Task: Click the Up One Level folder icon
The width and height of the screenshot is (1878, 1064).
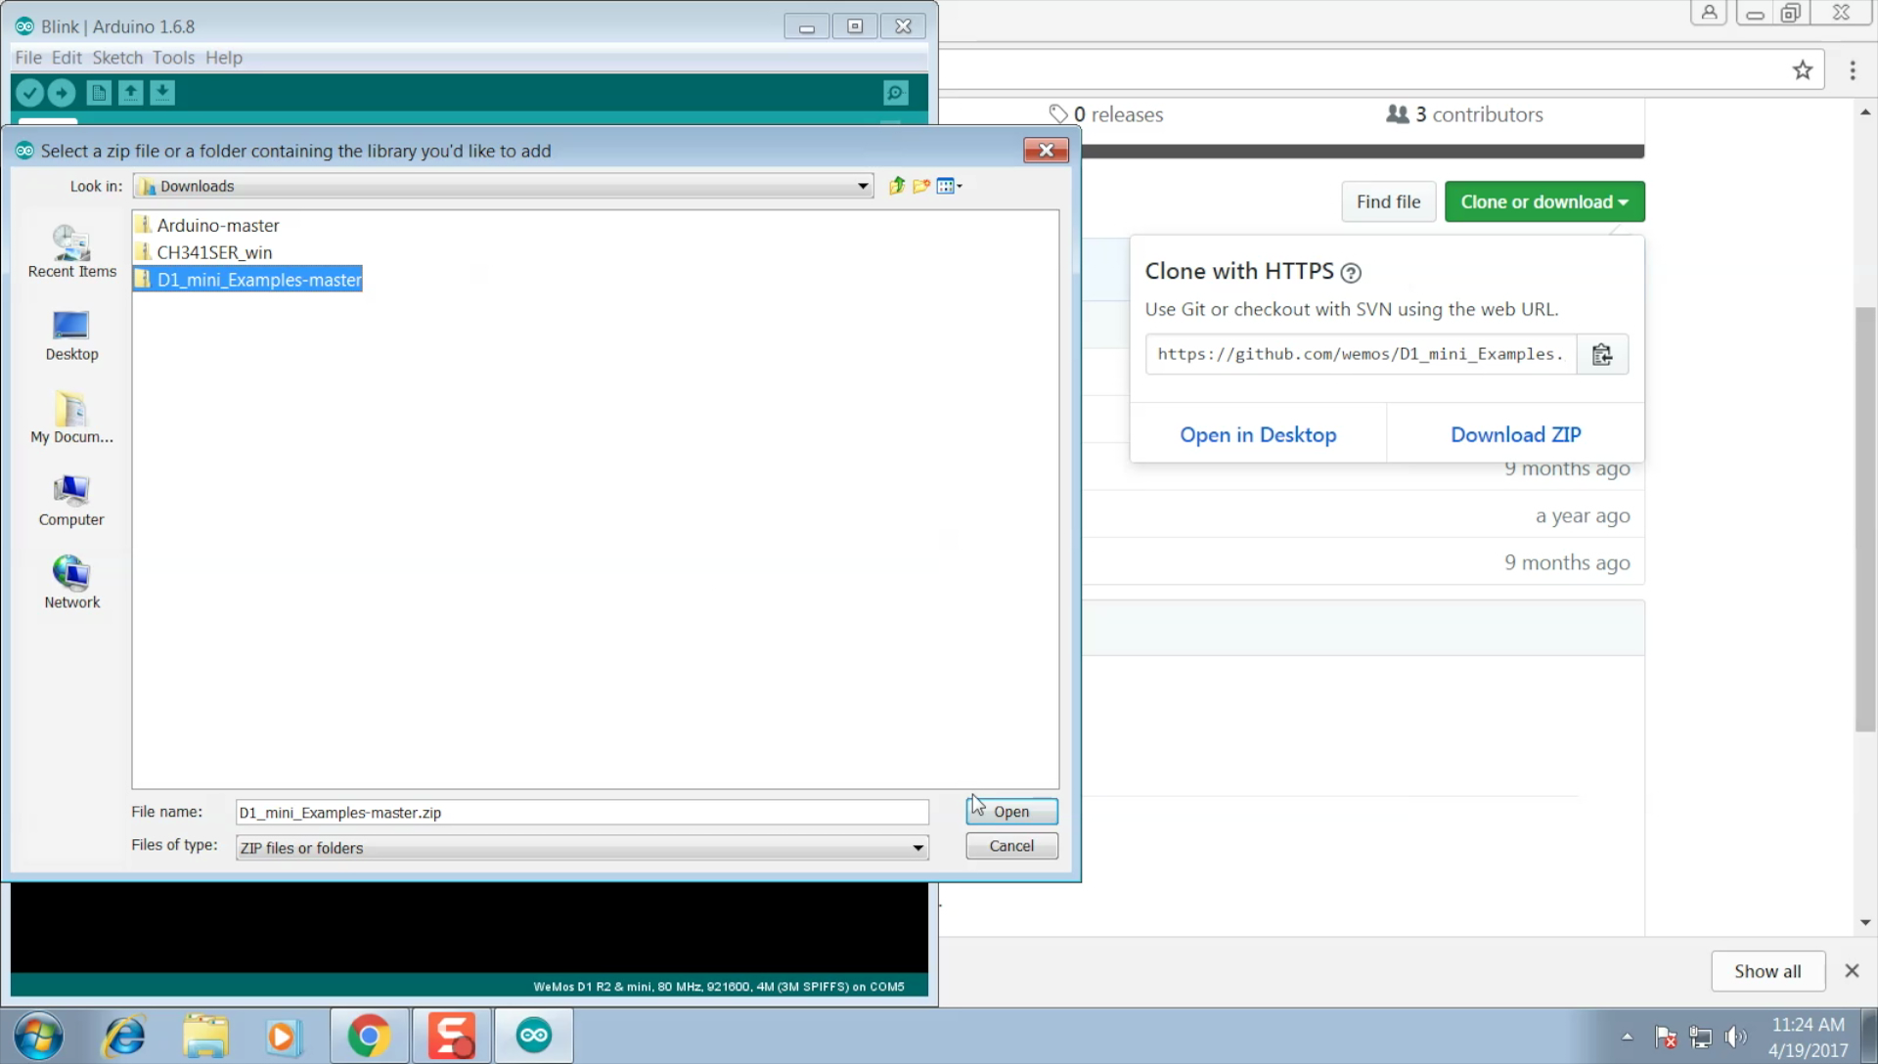Action: (896, 186)
